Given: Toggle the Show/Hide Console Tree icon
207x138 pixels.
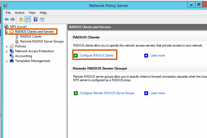Looking at the screenshot, I should [x=28, y=19].
